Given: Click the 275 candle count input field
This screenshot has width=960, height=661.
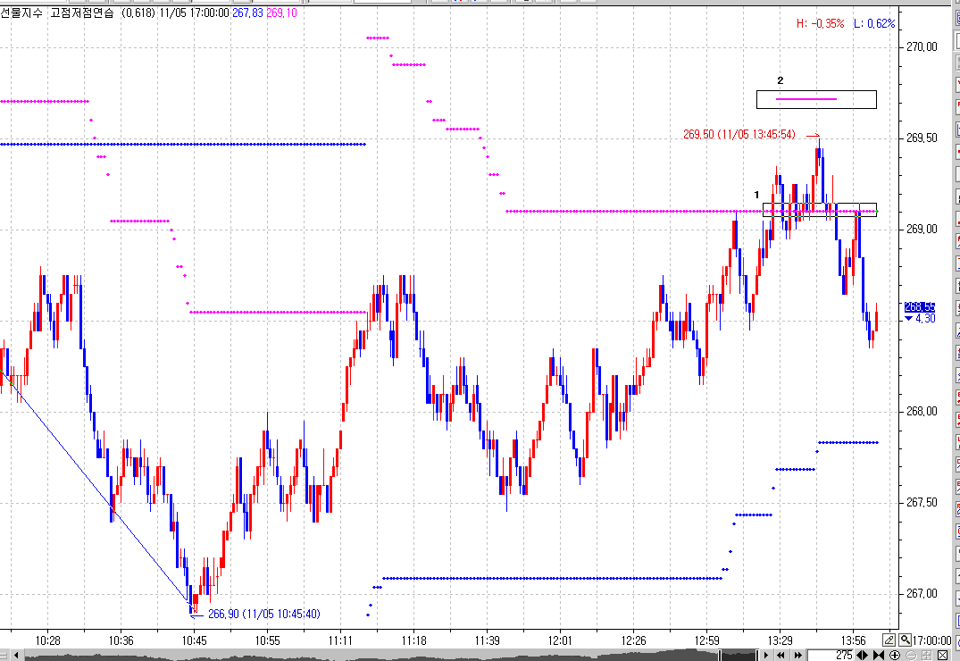Looking at the screenshot, I should 831,655.
